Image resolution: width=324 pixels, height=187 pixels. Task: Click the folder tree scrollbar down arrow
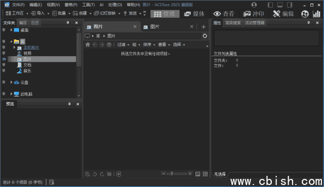pos(79,96)
